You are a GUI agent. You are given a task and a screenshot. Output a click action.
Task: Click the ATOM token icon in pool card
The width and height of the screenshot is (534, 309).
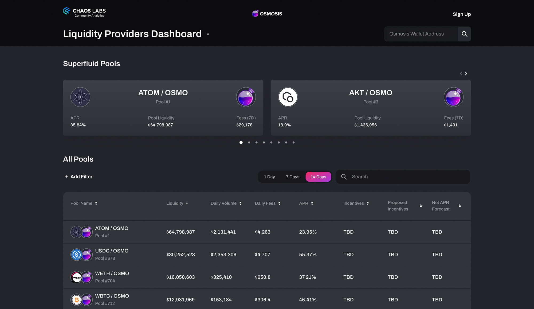80,97
